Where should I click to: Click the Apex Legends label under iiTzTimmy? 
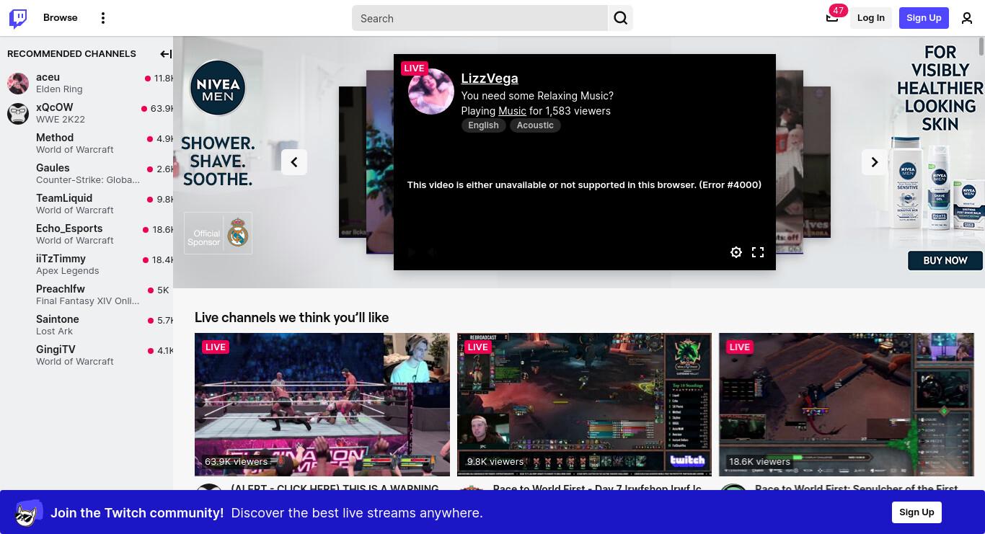point(68,271)
